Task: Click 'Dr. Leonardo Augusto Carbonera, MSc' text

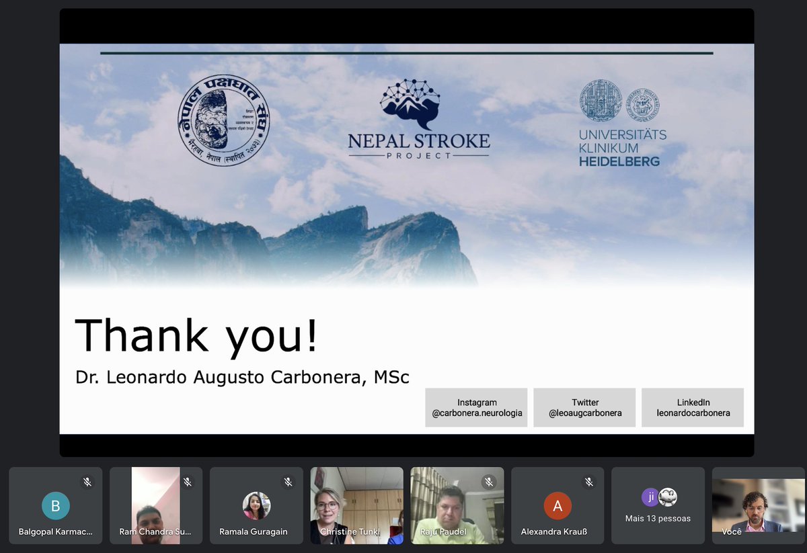Action: click(242, 377)
